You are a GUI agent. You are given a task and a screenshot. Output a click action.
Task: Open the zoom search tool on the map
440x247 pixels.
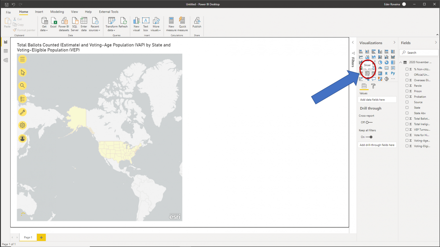coord(22,85)
